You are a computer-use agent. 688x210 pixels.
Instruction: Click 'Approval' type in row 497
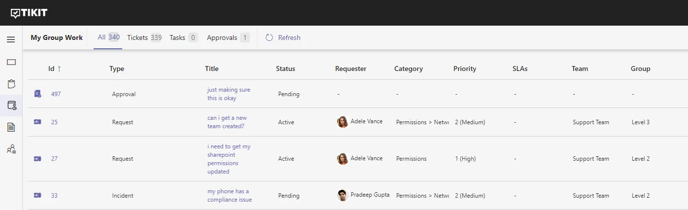(124, 94)
